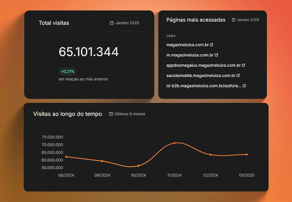Open external link icon beside appdosmagalus.magazineluiza.com.br

244,65
